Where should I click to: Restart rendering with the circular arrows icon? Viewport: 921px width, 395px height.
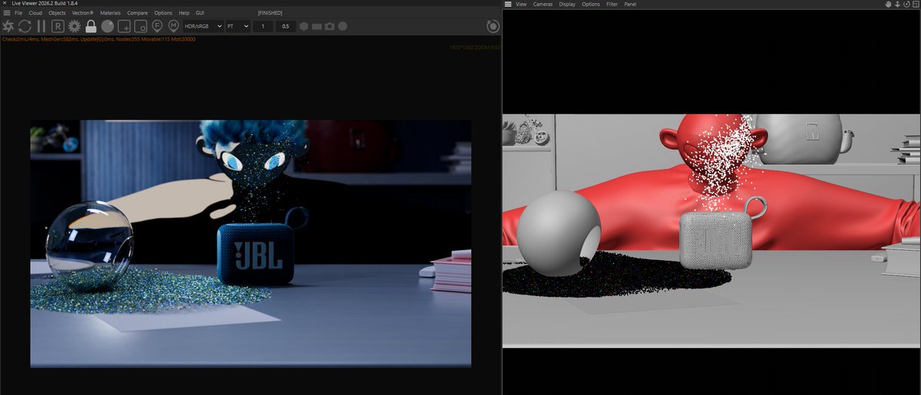coord(25,26)
